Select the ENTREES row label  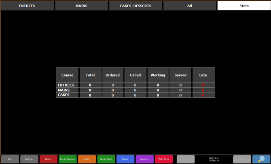(x=66, y=85)
